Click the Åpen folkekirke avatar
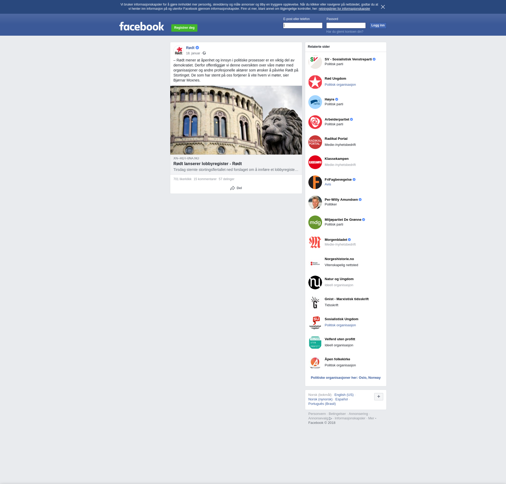The width and height of the screenshot is (506, 484). coord(315,363)
